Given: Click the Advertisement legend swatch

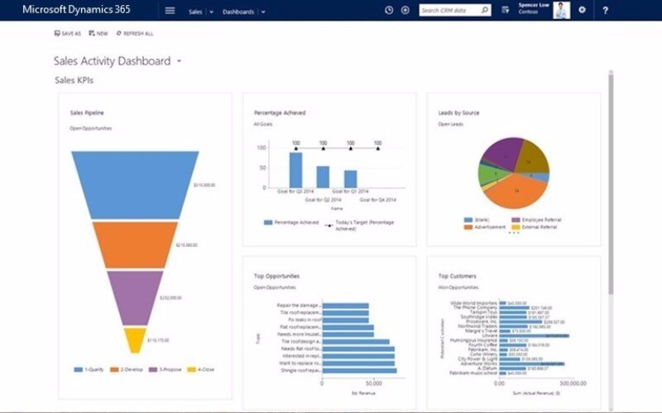Looking at the screenshot, I should [x=468, y=226].
